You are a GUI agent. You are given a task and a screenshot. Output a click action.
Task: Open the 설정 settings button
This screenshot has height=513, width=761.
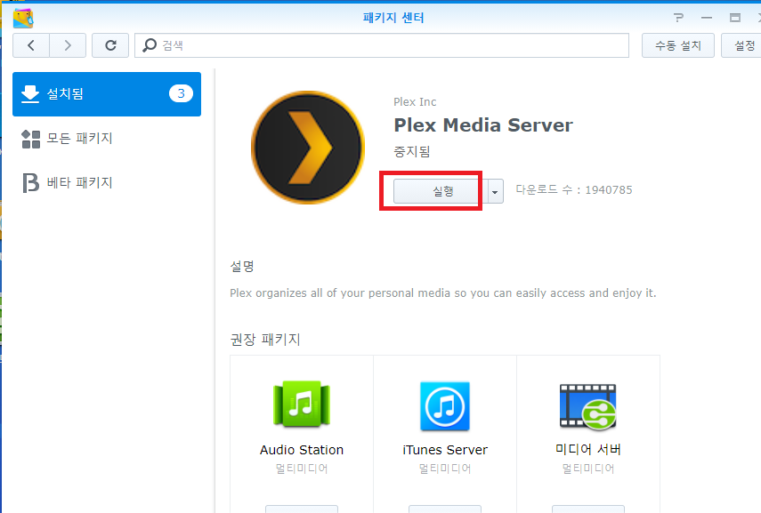click(x=742, y=45)
